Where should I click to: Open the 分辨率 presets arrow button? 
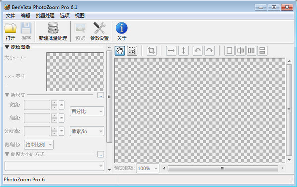click(x=61, y=131)
